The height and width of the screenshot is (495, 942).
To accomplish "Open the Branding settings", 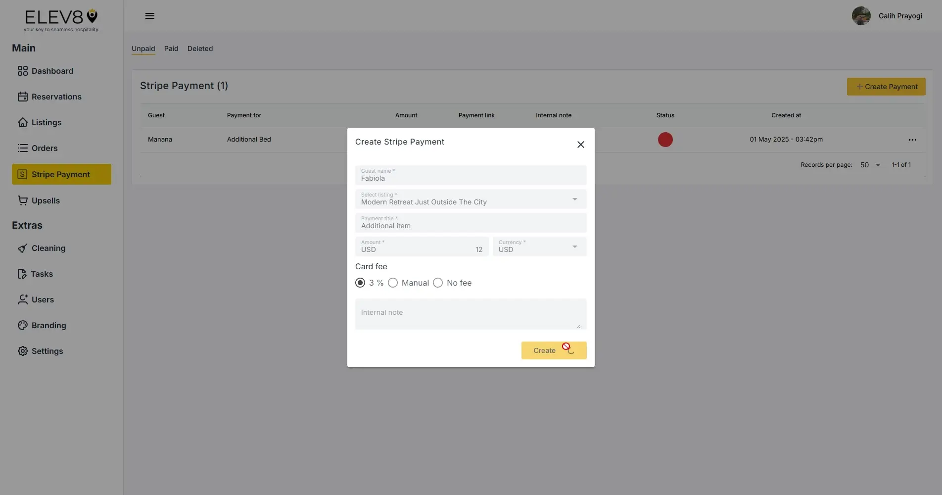I will tap(48, 325).
